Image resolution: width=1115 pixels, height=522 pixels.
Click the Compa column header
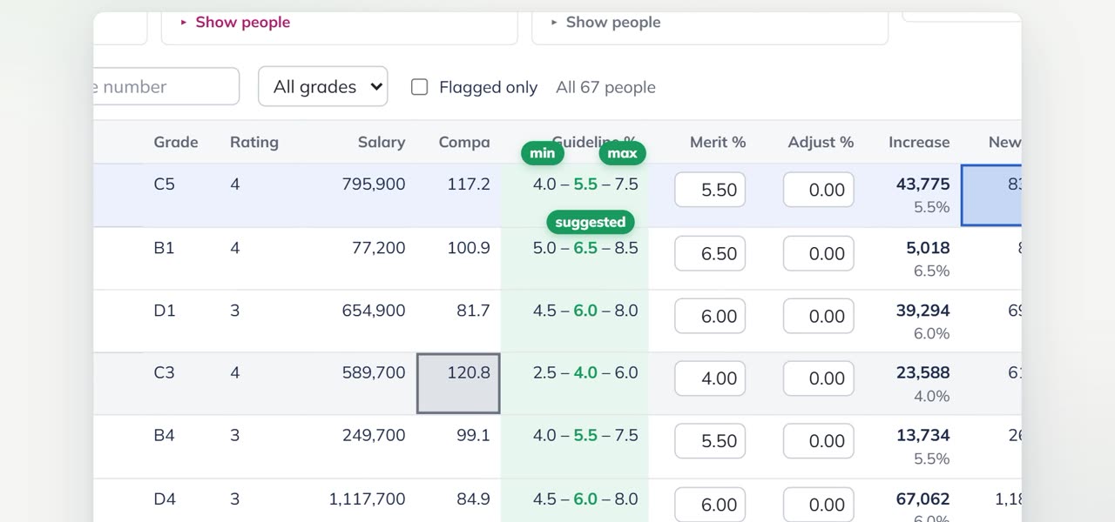click(464, 142)
